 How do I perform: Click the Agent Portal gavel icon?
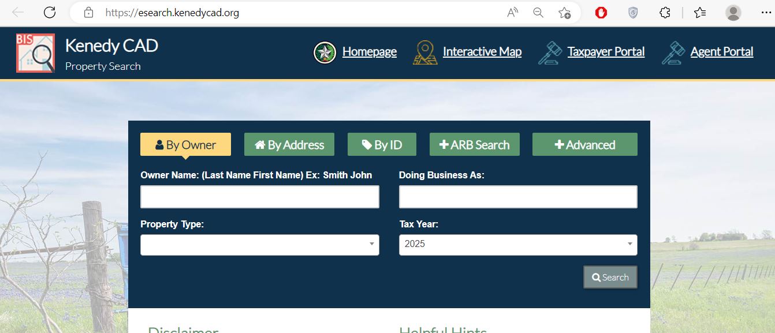(x=673, y=53)
